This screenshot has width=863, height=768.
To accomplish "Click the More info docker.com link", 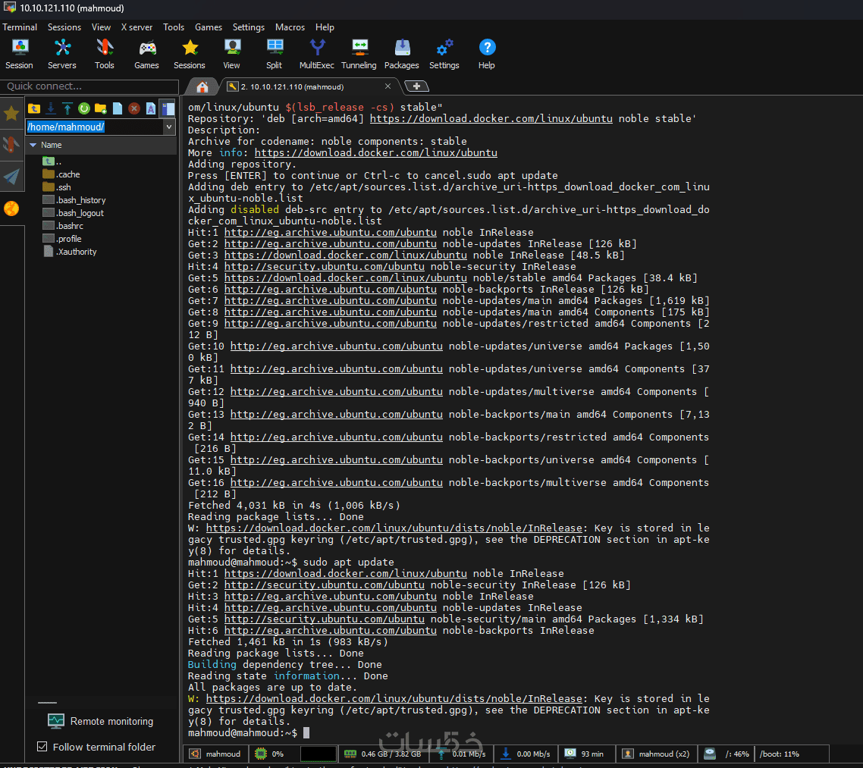I will (376, 153).
